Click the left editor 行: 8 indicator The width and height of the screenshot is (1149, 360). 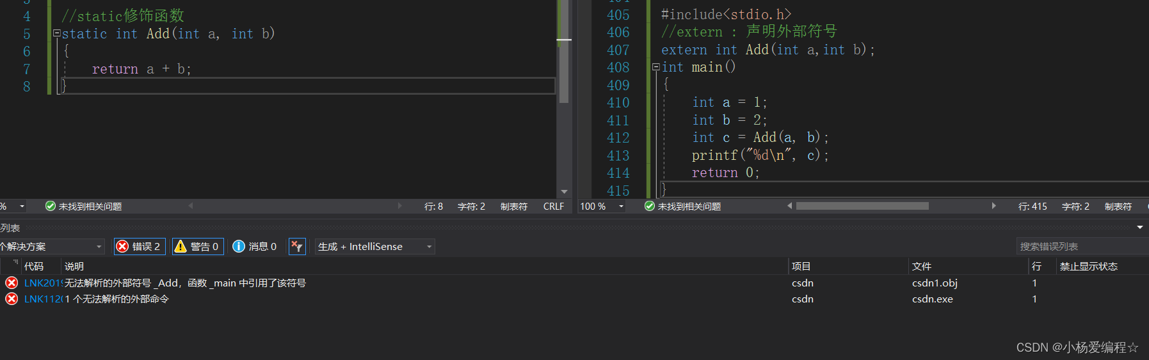(433, 206)
